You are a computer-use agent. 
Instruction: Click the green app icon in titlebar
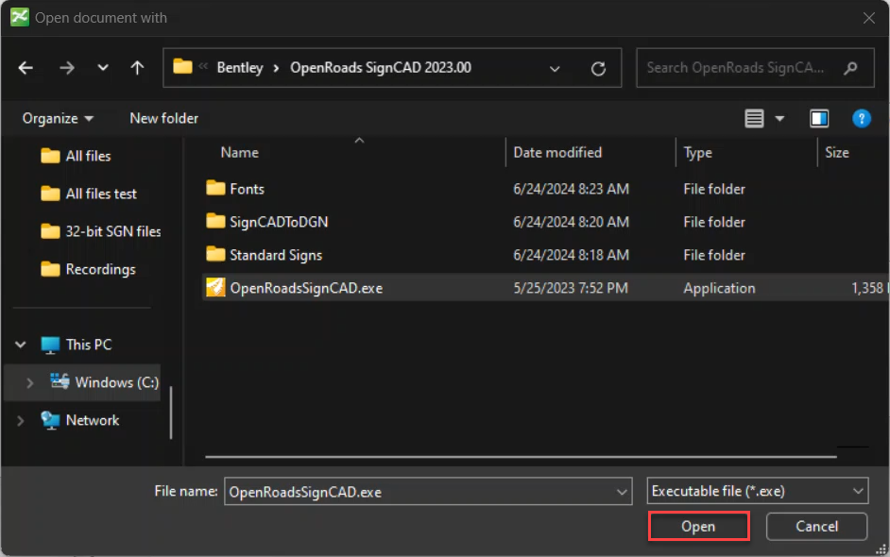(19, 17)
